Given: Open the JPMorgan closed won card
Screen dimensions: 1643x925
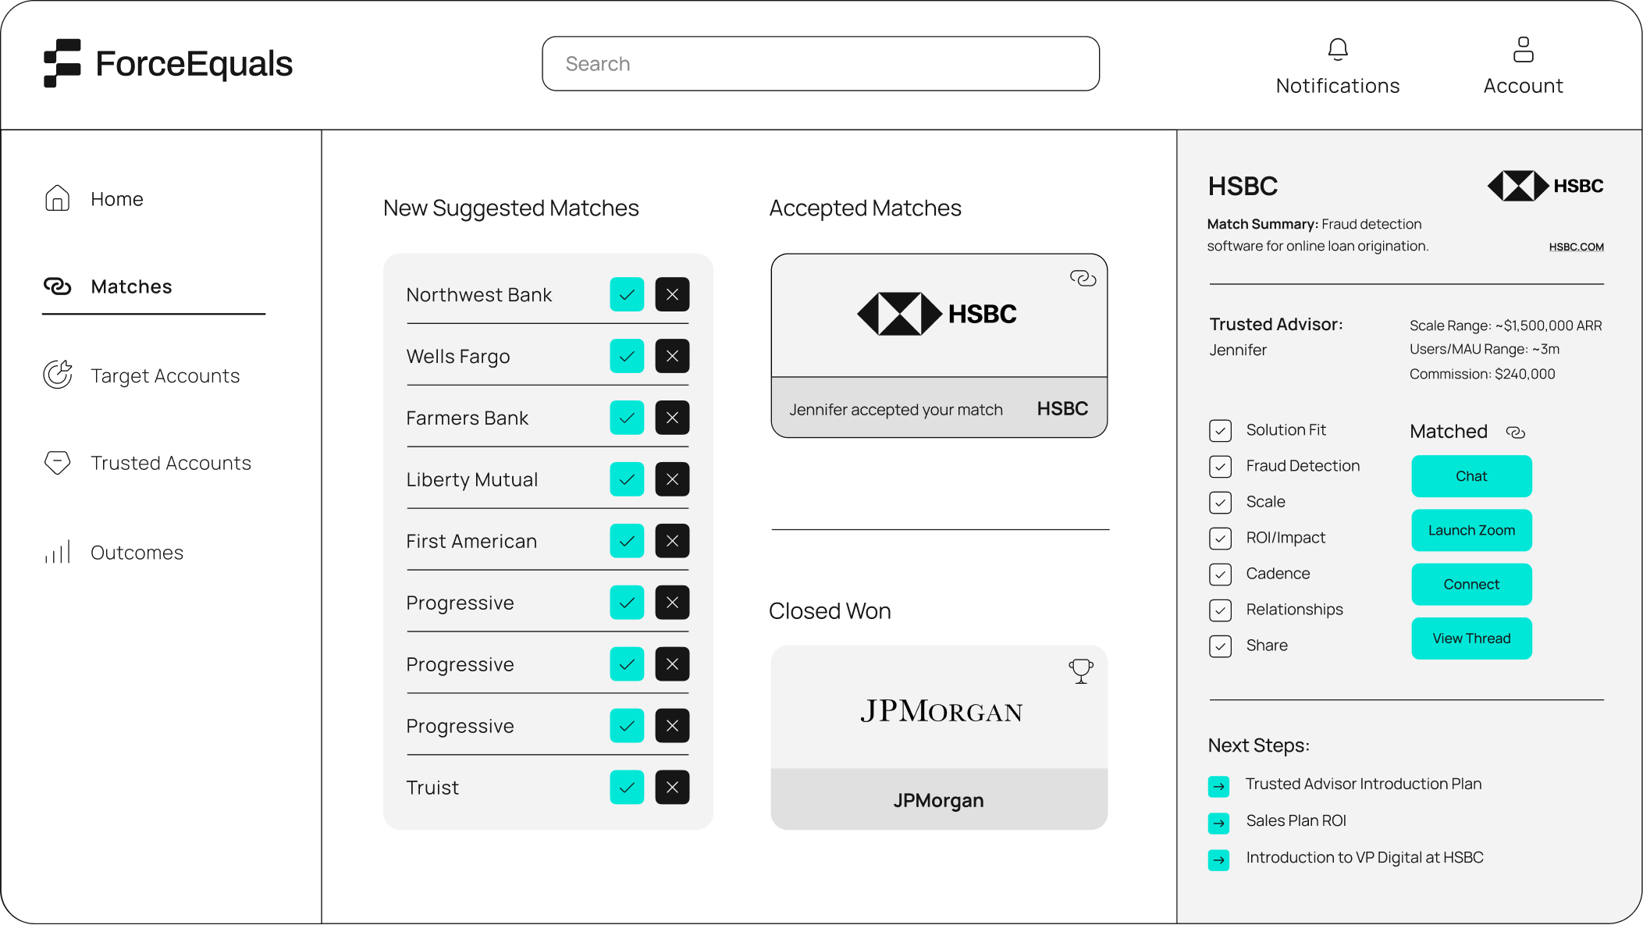Looking at the screenshot, I should [x=939, y=737].
